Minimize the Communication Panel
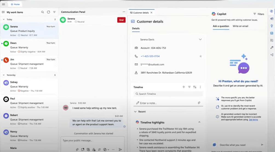This screenshot has height=152, width=275. (124, 12)
